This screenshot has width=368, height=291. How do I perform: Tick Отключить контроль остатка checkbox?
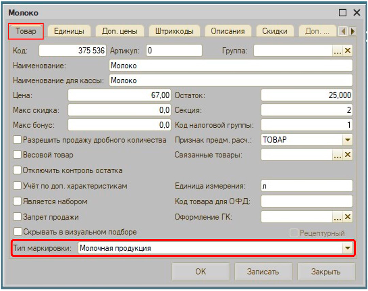(x=17, y=170)
